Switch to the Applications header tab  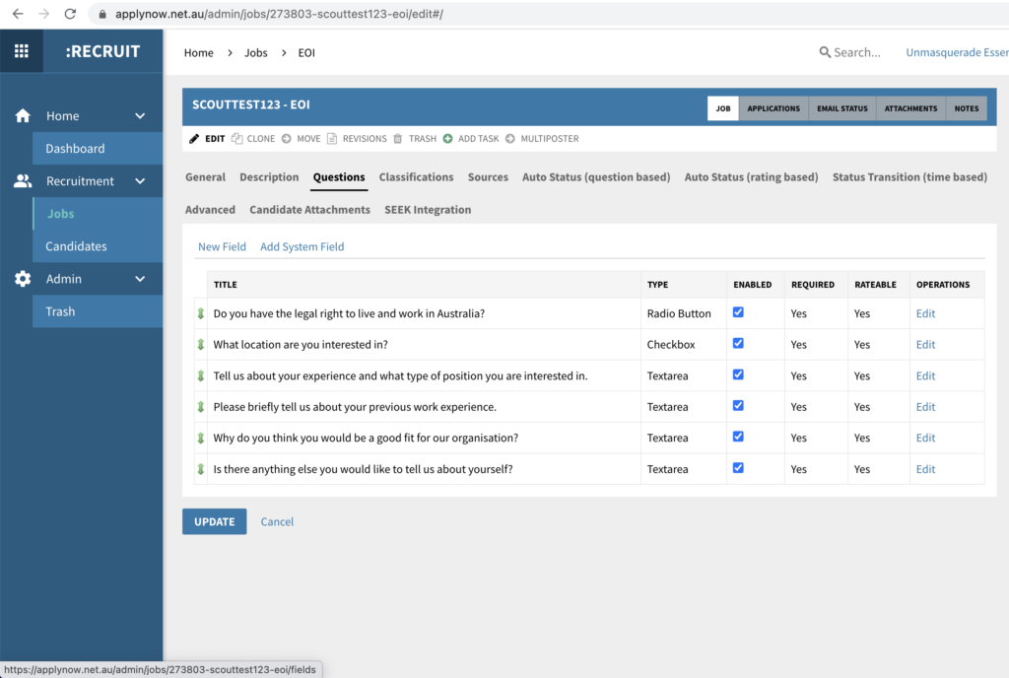pyautogui.click(x=774, y=108)
